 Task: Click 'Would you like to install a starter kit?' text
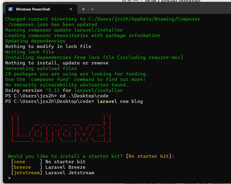pyautogui.click(x=65, y=156)
